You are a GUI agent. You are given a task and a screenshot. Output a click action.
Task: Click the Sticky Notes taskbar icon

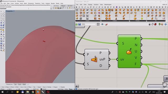18,92
